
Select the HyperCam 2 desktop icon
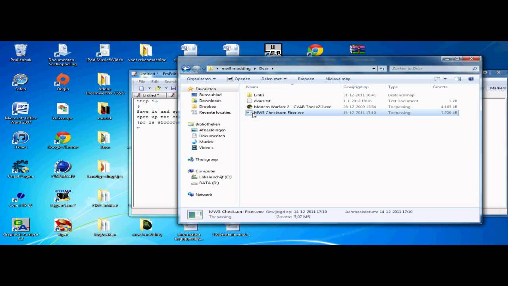(x=63, y=199)
